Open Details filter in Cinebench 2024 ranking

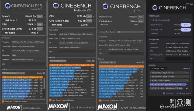(186, 68)
